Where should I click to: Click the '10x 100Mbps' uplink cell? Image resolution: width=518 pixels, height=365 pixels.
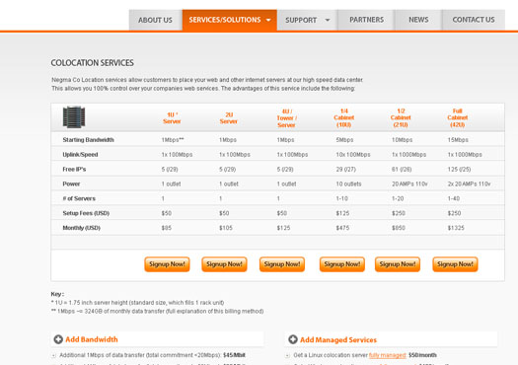tap(353, 154)
